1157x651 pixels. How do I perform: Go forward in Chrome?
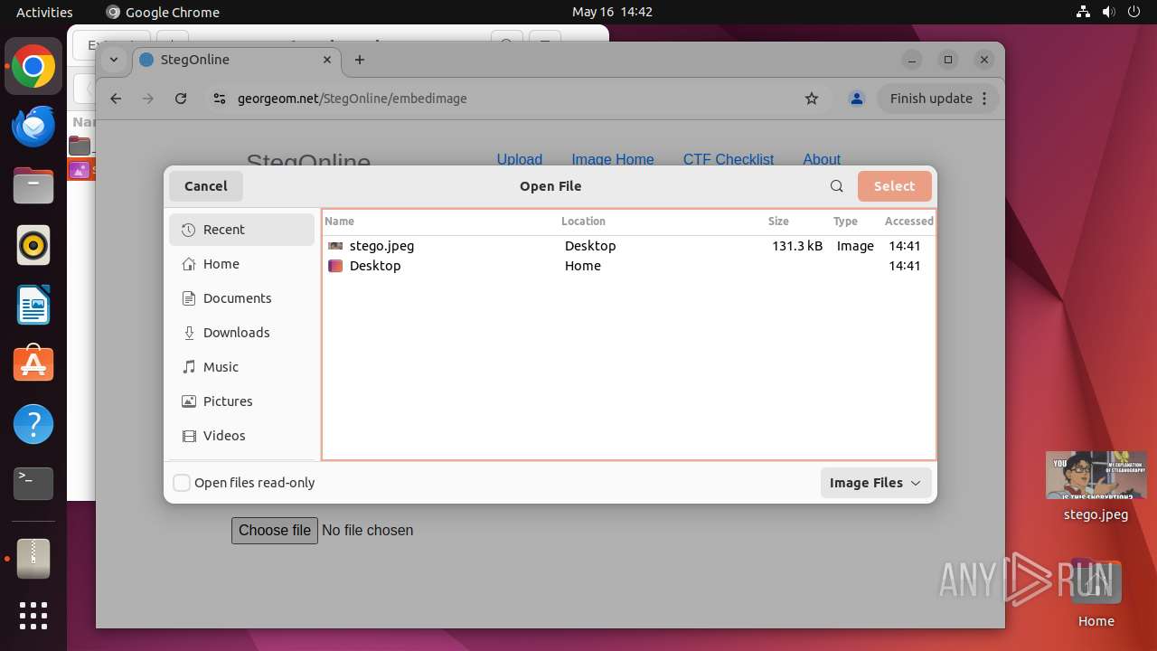click(x=148, y=99)
